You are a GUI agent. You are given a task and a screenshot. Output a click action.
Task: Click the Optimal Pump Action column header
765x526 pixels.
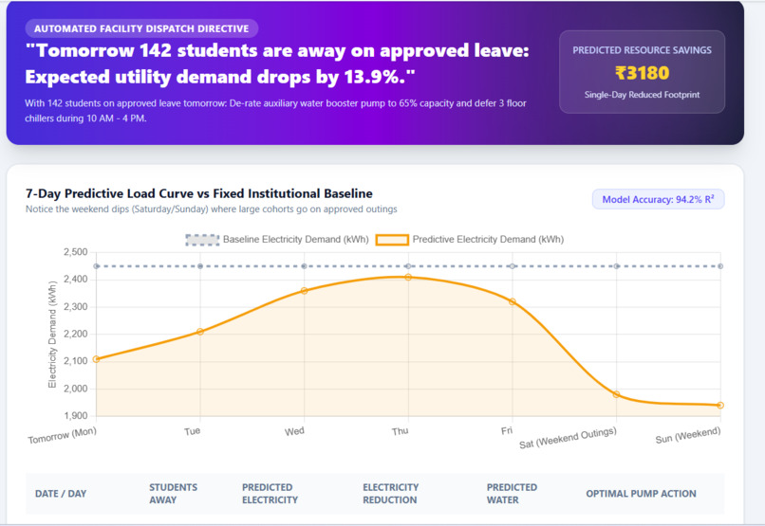point(641,494)
